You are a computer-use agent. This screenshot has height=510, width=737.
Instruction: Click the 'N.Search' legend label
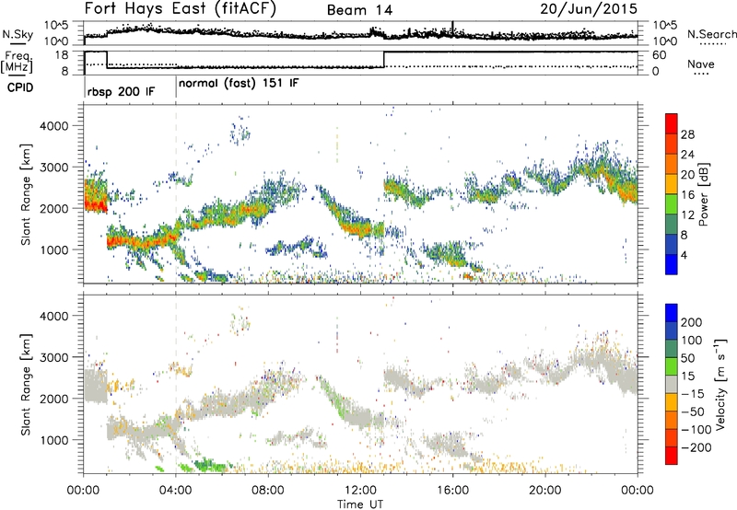click(711, 34)
